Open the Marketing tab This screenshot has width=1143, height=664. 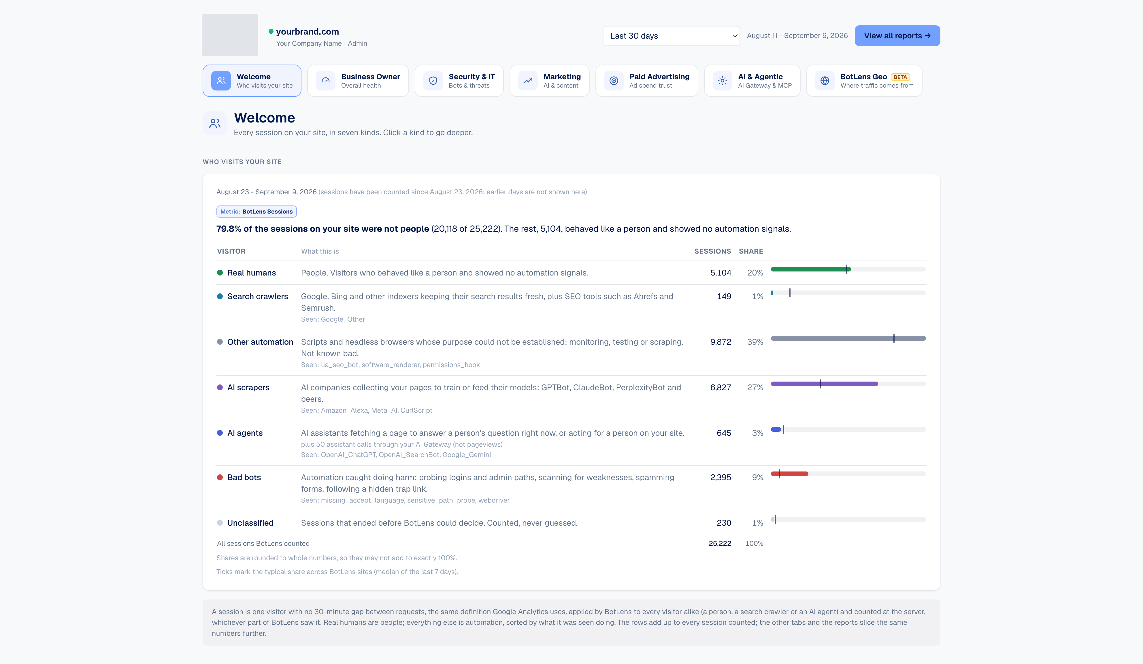click(x=549, y=81)
